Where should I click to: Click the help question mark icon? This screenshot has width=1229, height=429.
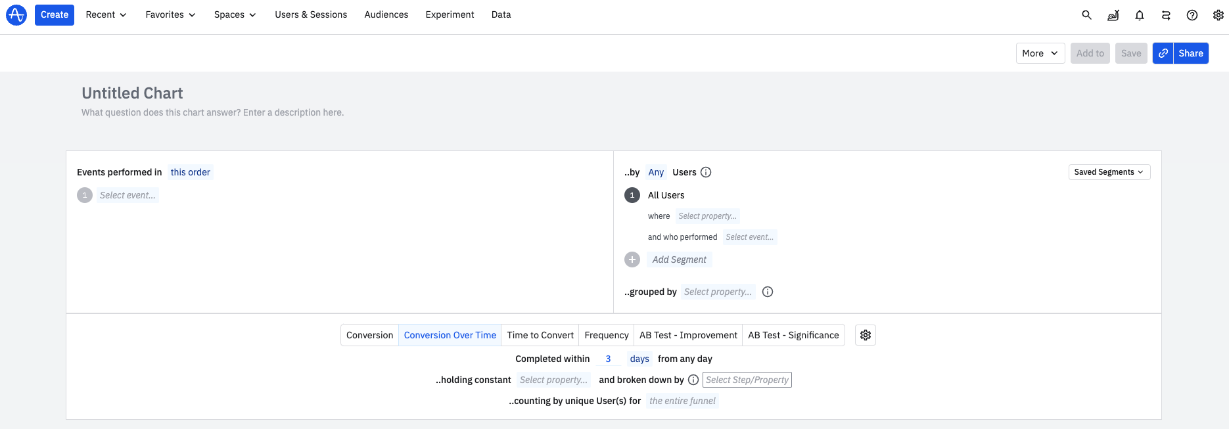[x=1192, y=15]
